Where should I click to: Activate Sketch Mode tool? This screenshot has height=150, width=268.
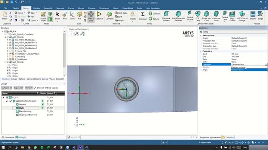(x=43, y=17)
